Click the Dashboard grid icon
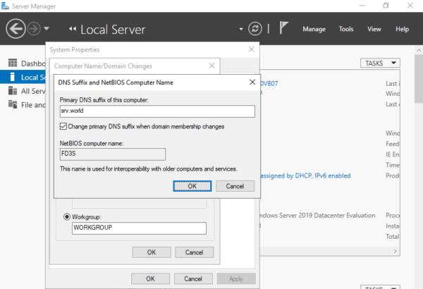Screen dimensions: 423x289 [x=13, y=63]
